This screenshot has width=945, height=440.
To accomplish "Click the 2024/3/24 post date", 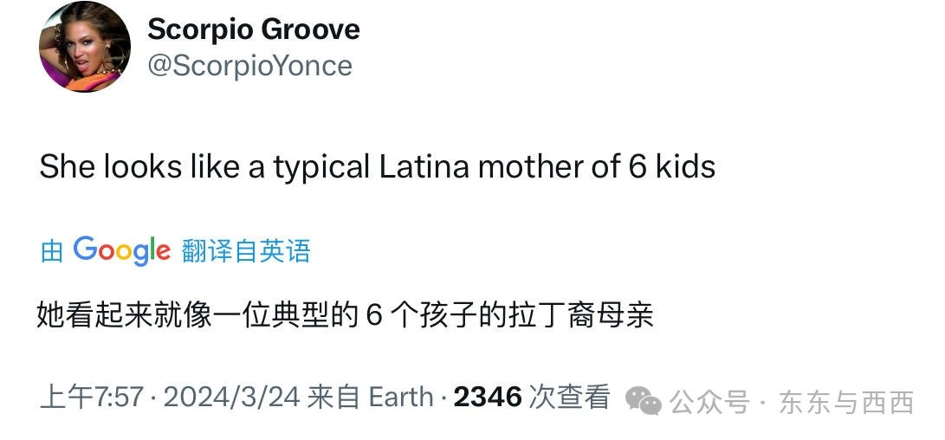I will 231,398.
